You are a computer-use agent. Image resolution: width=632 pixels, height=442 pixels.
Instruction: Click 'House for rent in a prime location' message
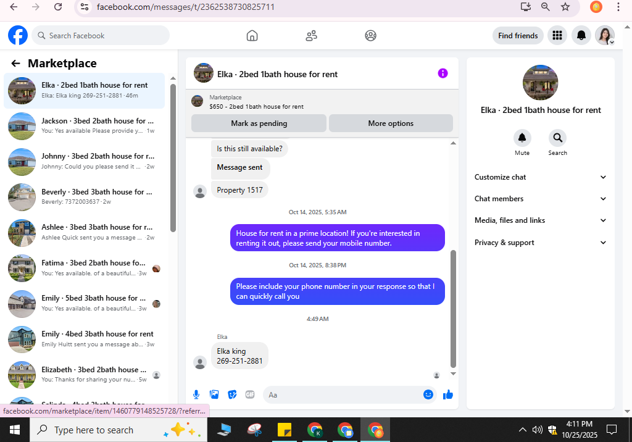click(338, 238)
